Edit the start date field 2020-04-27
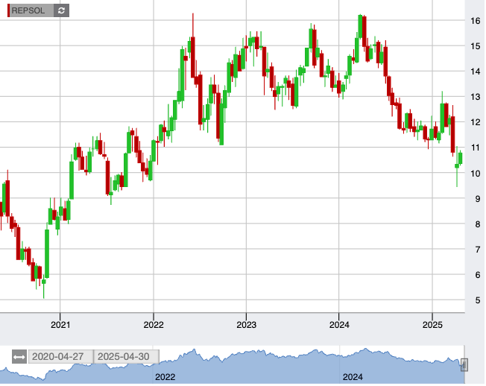Image resolution: width=486 pixels, height=386 pixels. [60, 357]
